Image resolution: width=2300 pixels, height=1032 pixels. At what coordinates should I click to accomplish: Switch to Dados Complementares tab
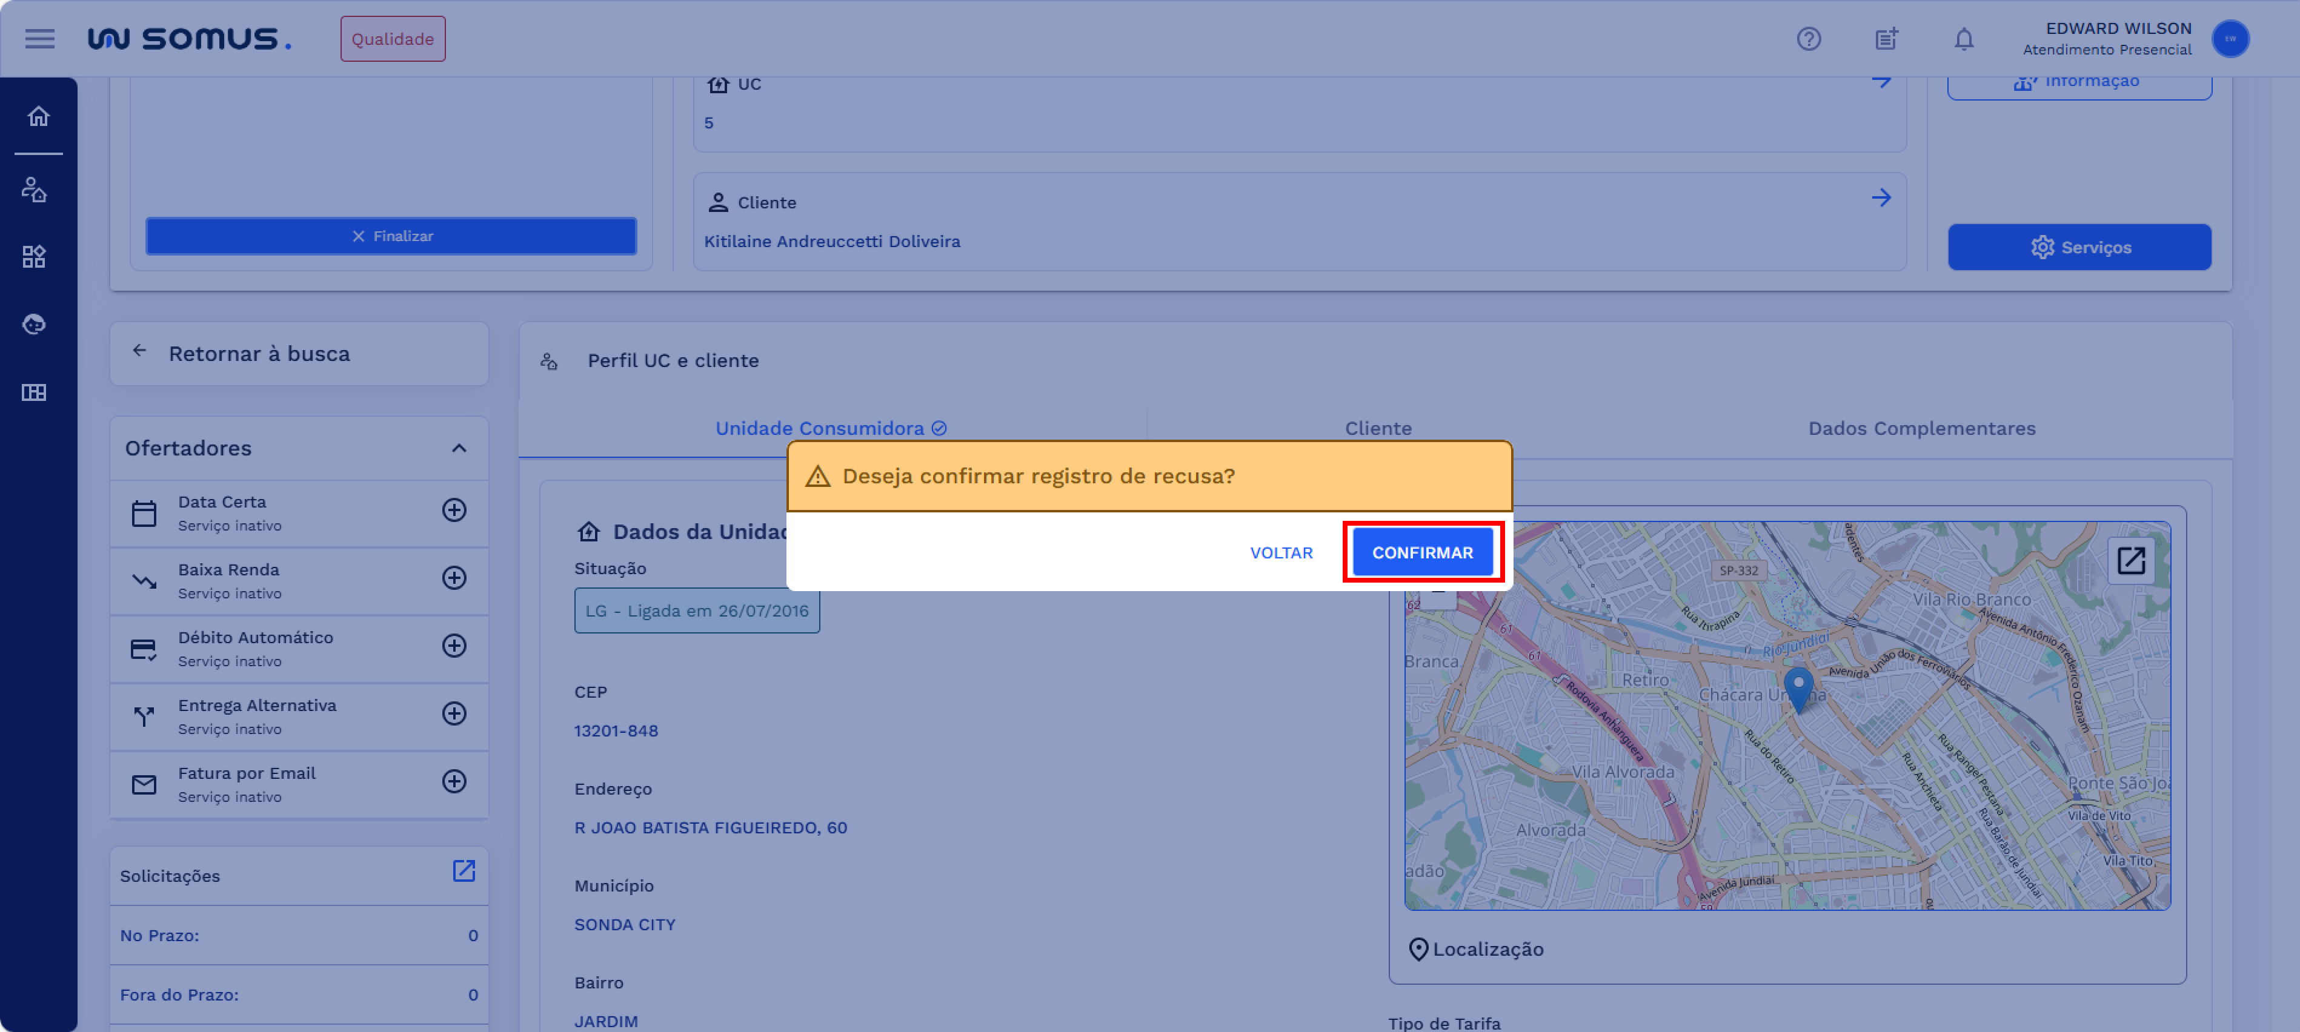pyautogui.click(x=1921, y=429)
